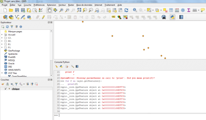Click the Save Project icon

tap(17, 10)
